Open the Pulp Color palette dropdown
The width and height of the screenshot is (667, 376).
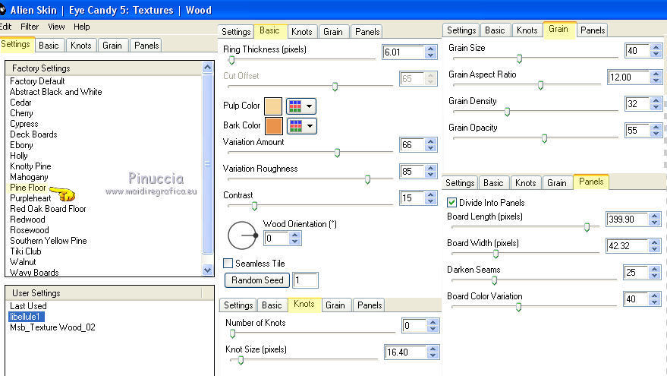301,106
